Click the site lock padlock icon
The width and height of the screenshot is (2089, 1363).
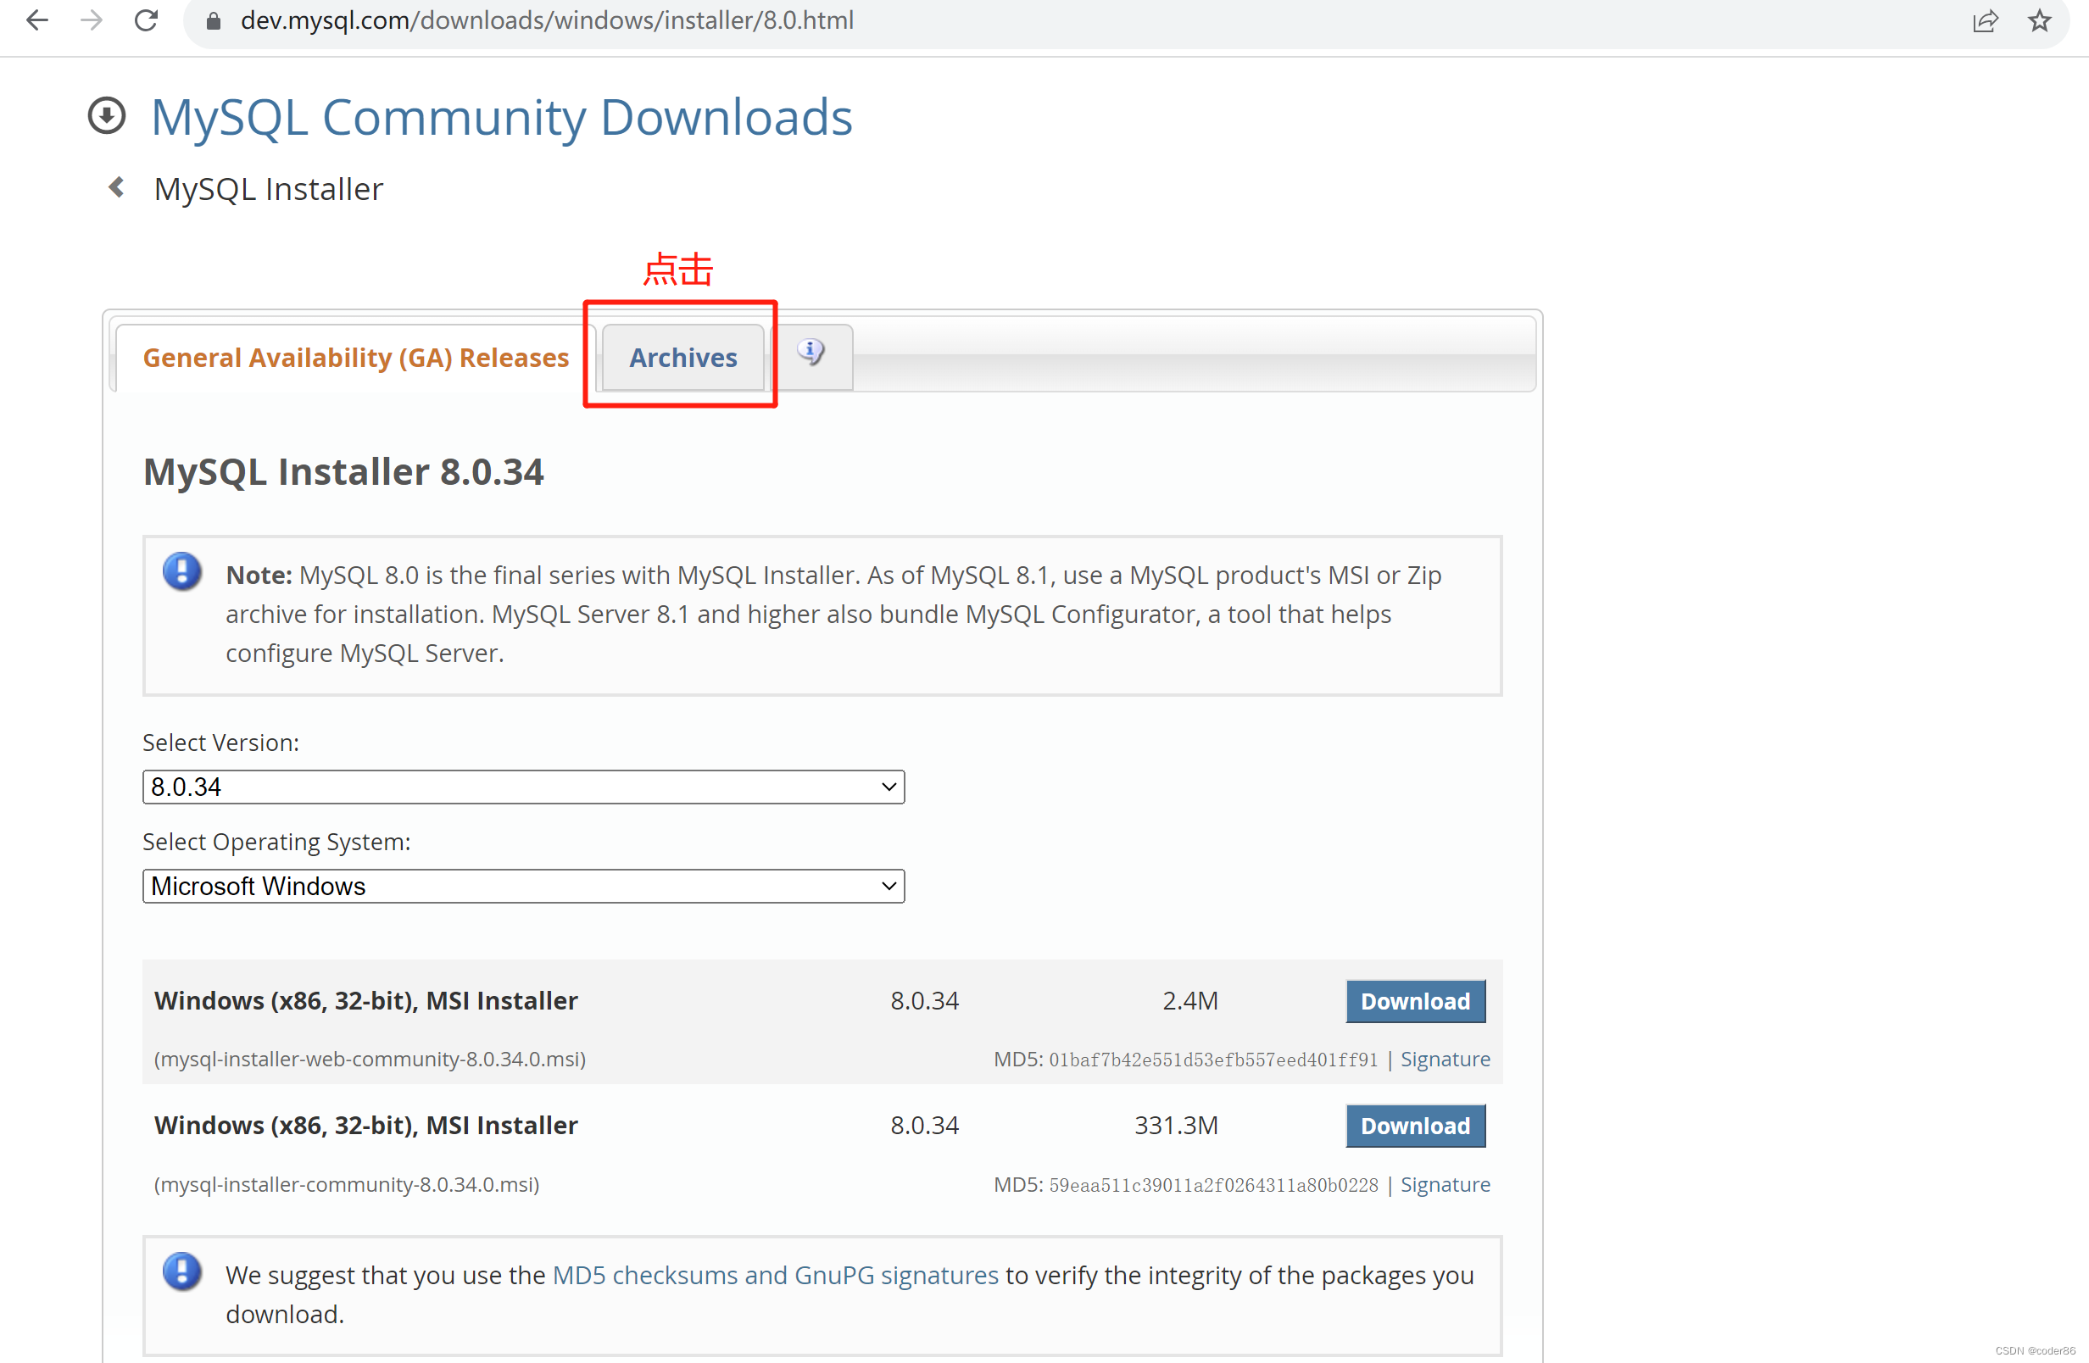pos(214,20)
